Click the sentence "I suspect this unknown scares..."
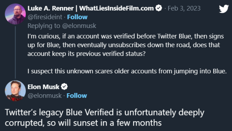The image size is (232, 131). point(127,71)
